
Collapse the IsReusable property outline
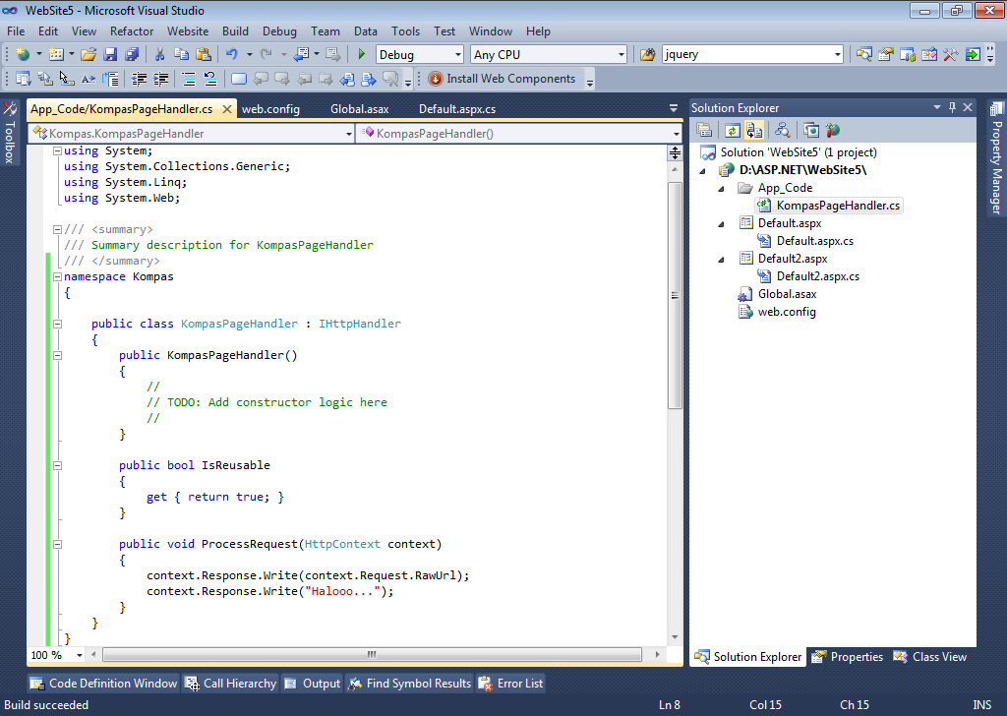click(57, 465)
